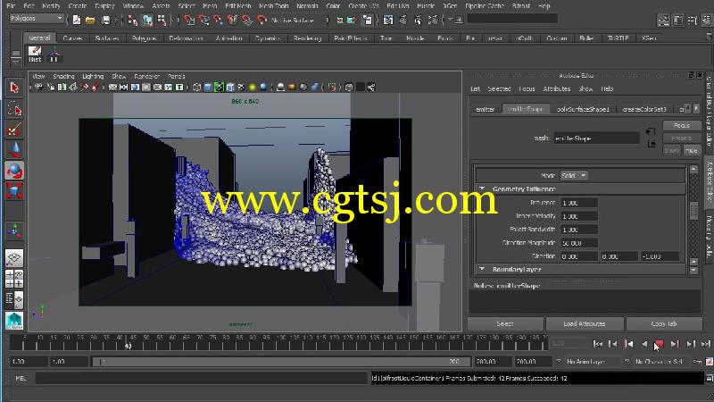Click output connection arrow icon
714x402 pixels.
[652, 144]
